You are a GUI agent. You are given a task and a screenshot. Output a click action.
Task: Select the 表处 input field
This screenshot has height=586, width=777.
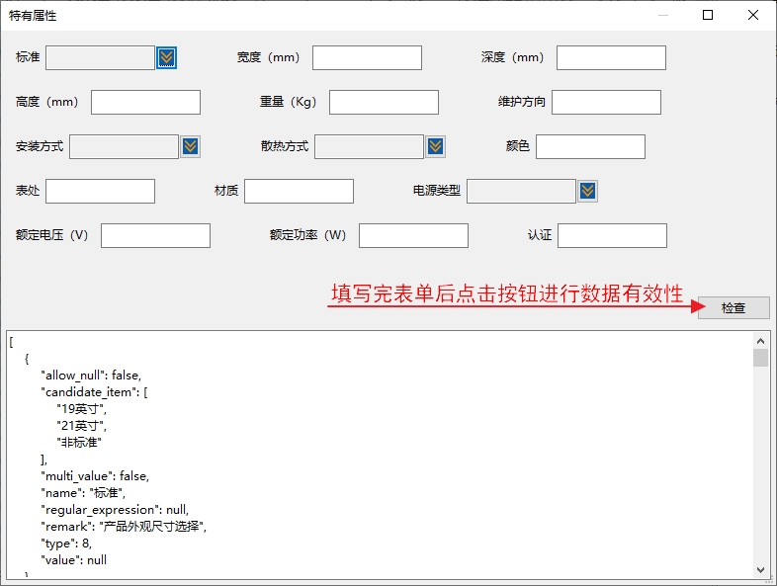pos(100,191)
